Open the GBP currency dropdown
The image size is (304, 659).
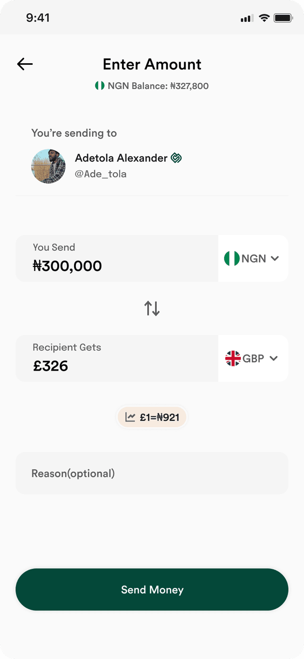click(253, 358)
